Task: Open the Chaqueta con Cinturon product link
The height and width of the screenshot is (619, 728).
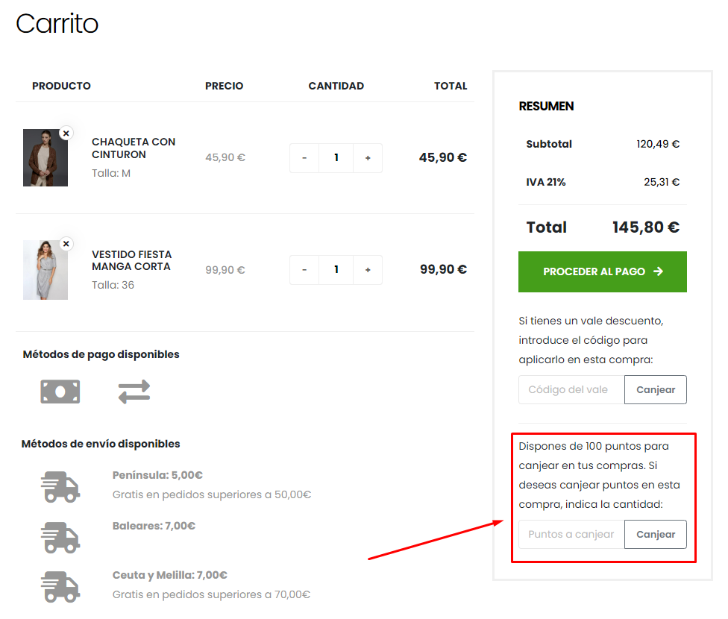Action: (x=134, y=148)
